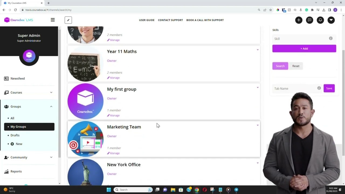Open Reports in the sidebar

point(16,171)
